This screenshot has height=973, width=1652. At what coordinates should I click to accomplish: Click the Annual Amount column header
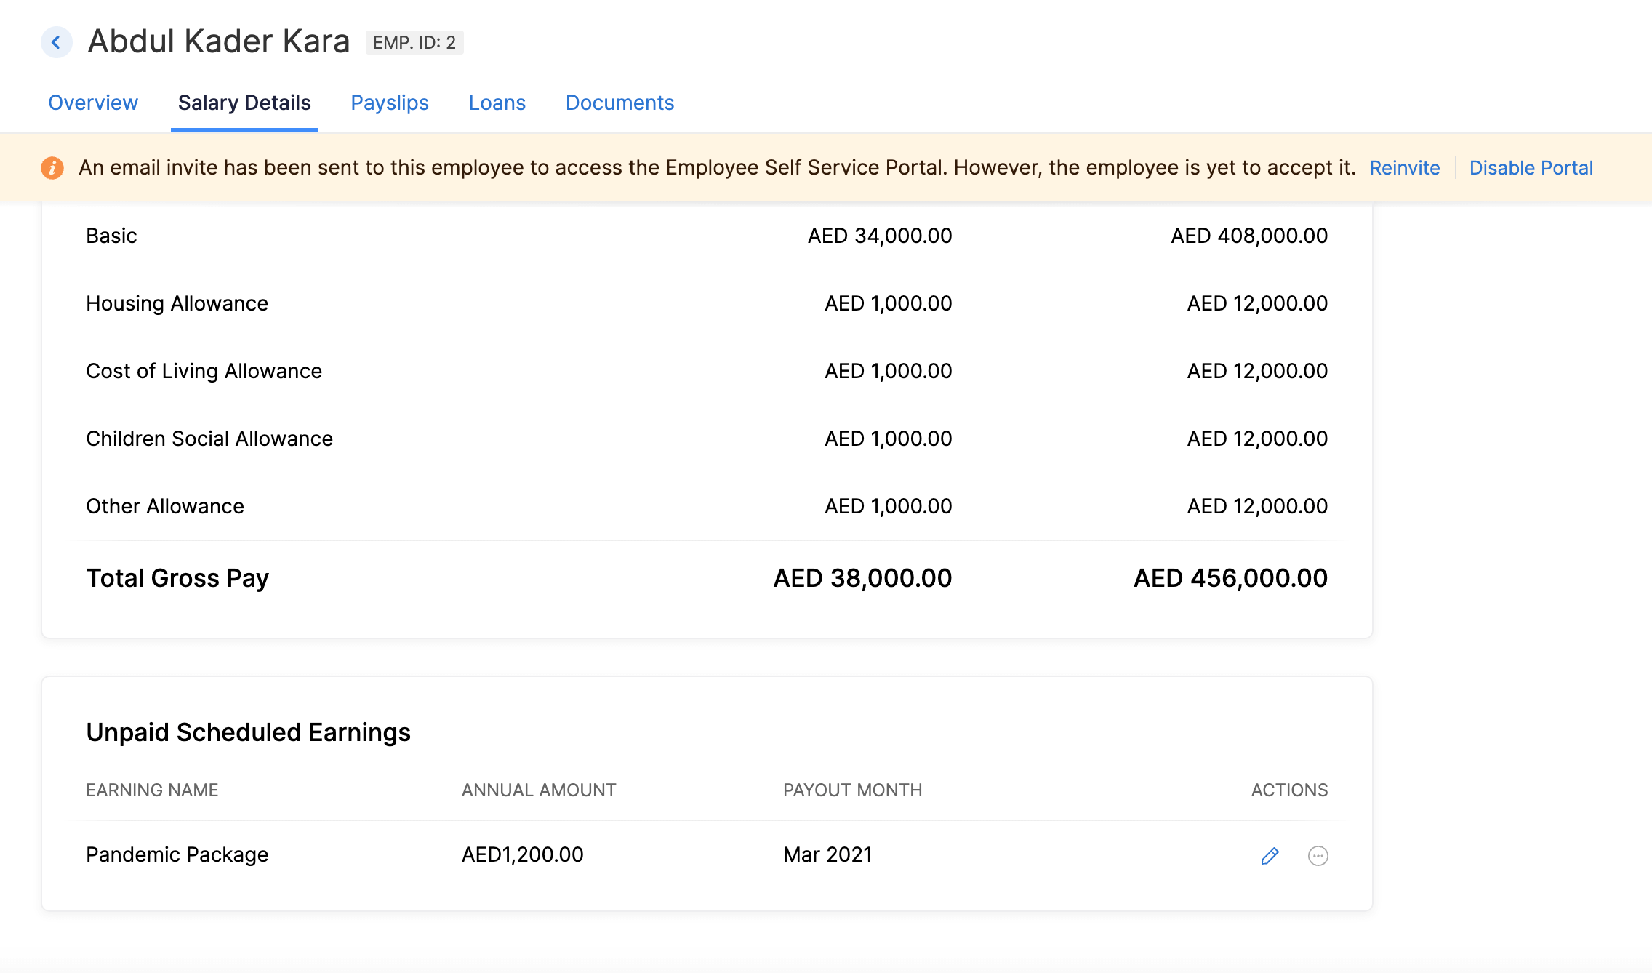point(538,790)
